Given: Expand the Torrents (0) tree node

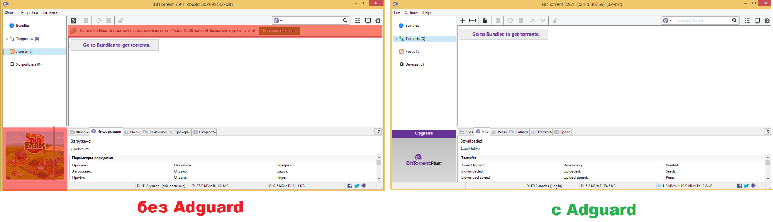Looking at the screenshot, I should click(x=396, y=39).
